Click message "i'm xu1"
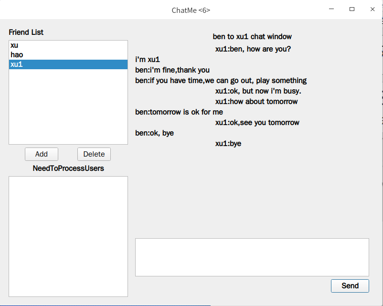383x306 pixels. (148, 60)
